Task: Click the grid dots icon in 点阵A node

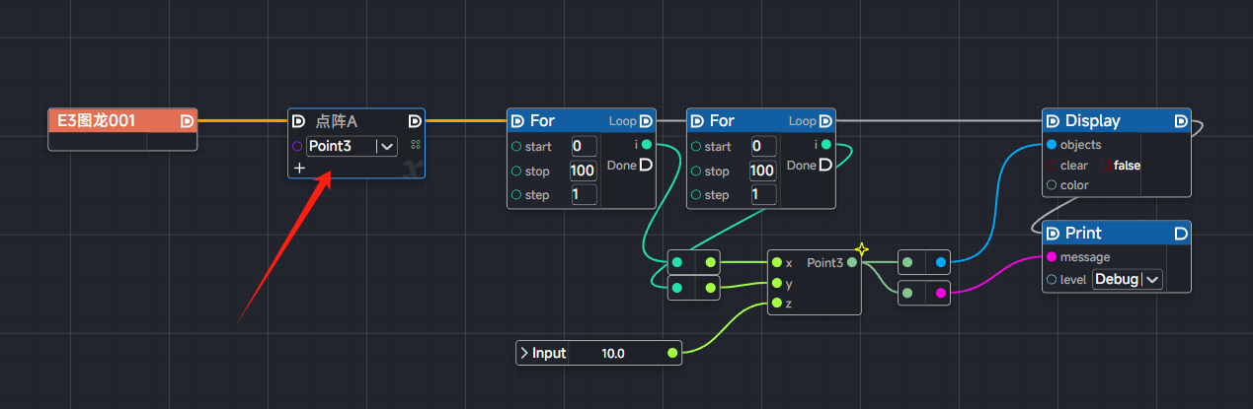Action: [x=416, y=145]
